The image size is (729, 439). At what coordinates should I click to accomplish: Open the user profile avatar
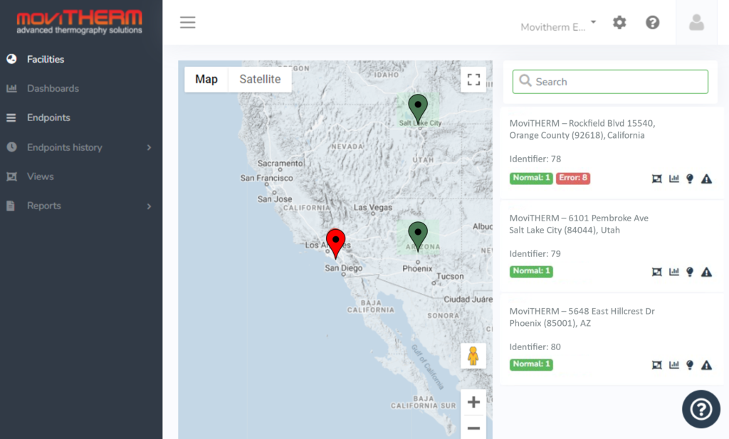click(x=696, y=23)
